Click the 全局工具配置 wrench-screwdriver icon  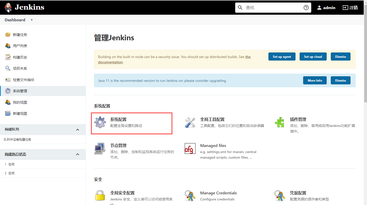point(190,122)
